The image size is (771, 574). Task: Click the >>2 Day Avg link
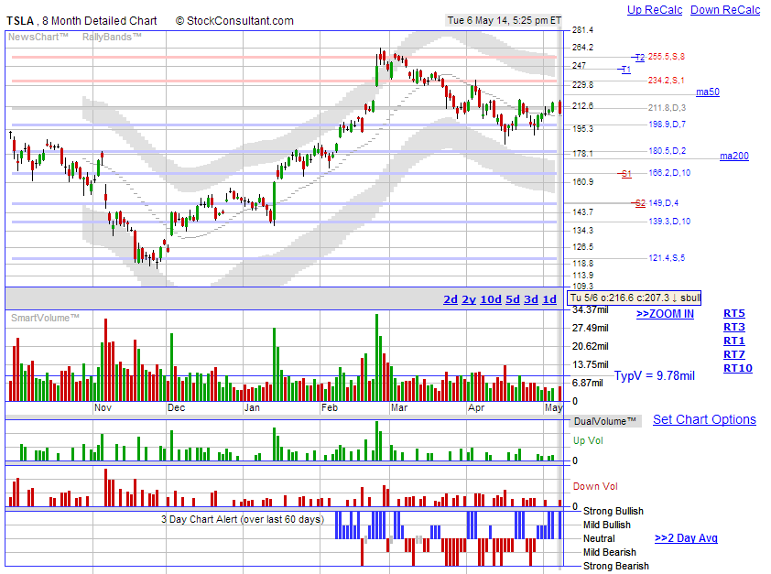pos(686,538)
